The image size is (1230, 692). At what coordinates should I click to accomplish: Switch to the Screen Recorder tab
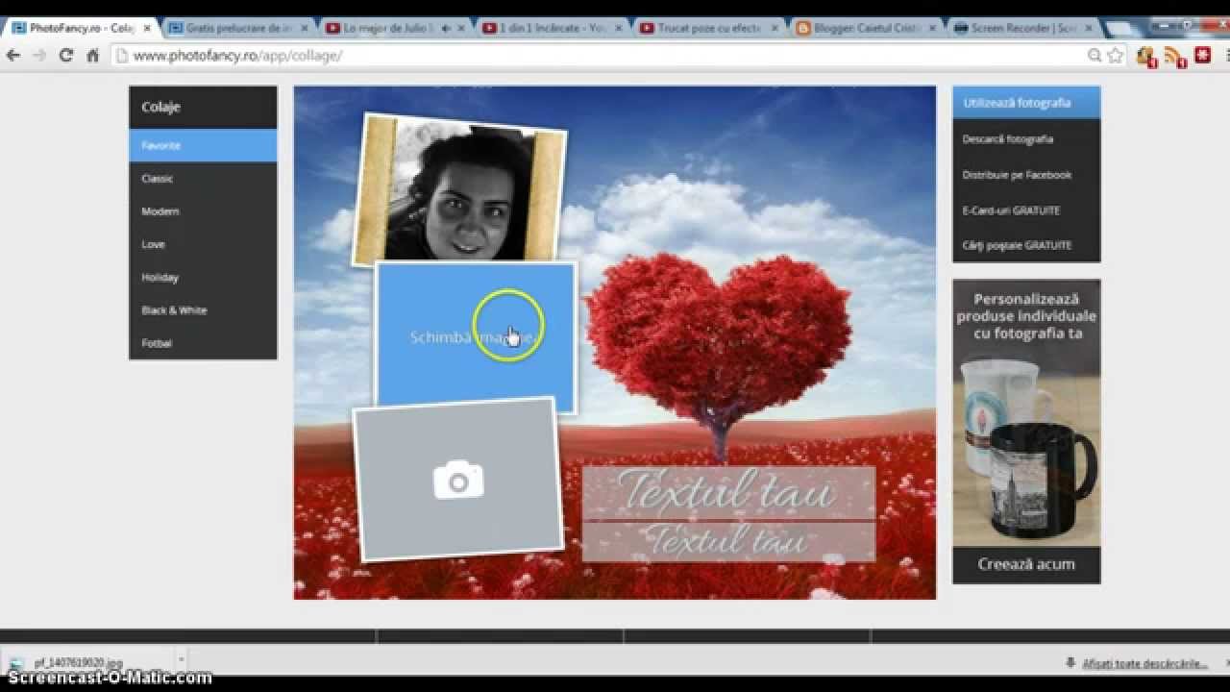click(1022, 29)
